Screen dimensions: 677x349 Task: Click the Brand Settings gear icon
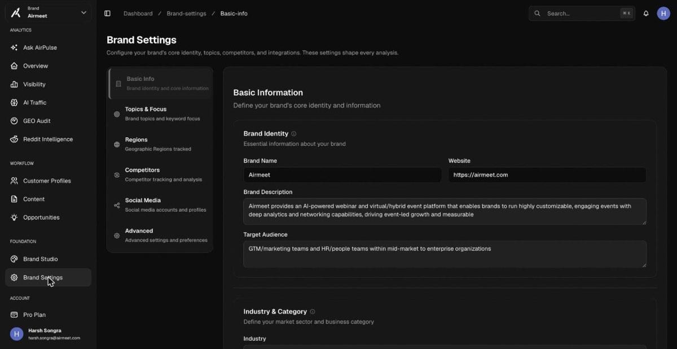[x=14, y=277]
